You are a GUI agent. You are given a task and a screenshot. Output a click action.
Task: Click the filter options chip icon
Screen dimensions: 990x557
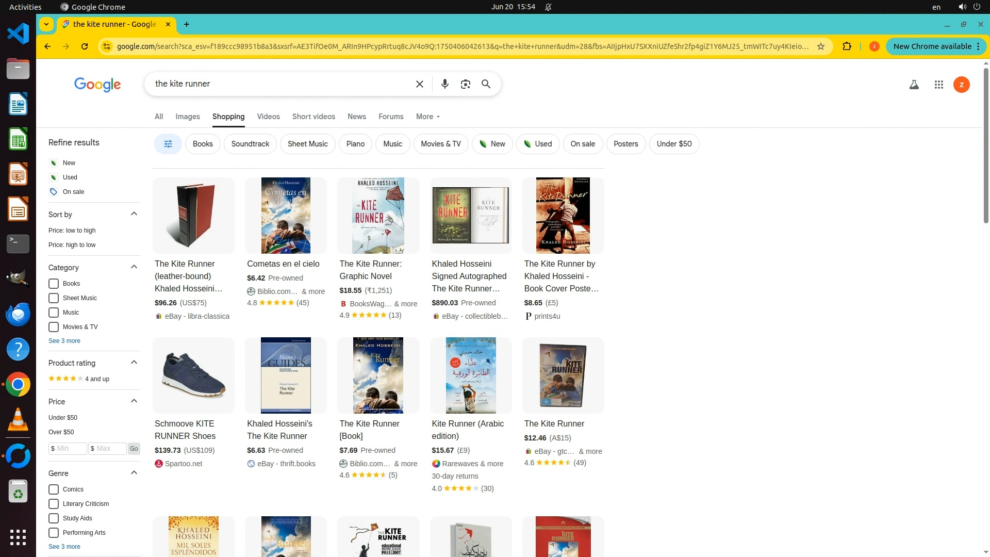[x=168, y=144]
